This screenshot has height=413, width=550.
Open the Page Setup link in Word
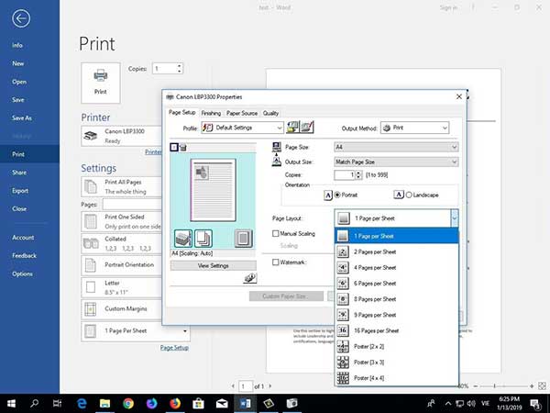click(174, 348)
